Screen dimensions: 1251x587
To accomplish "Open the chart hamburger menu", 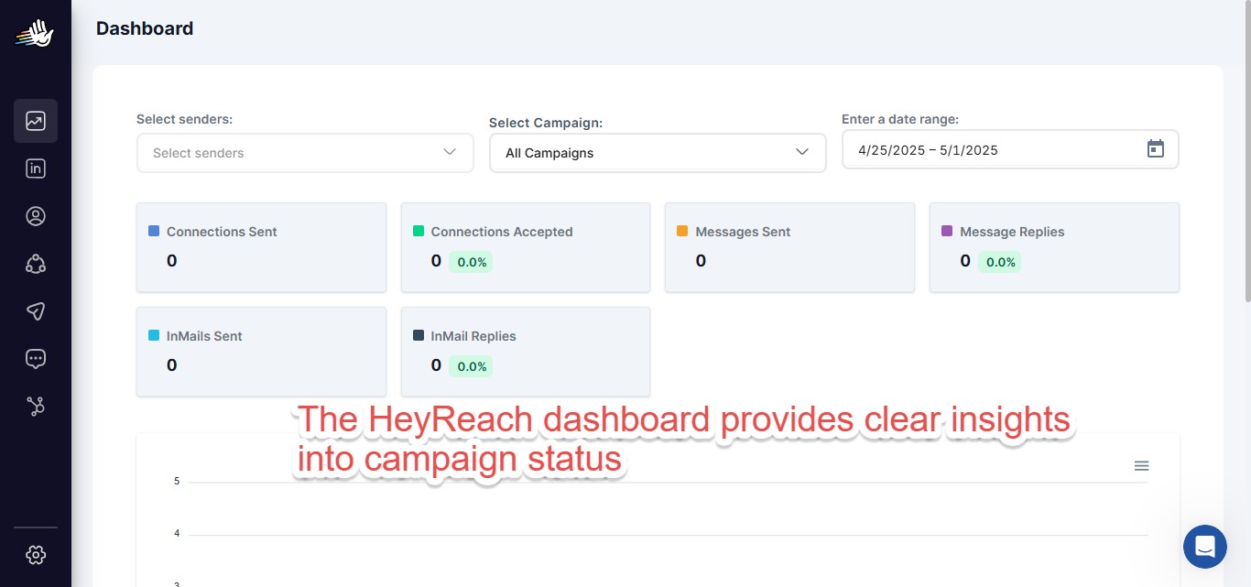I will 1141,466.
